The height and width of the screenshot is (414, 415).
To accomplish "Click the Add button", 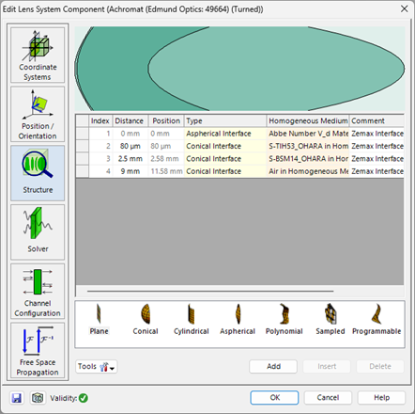I will pos(273,366).
